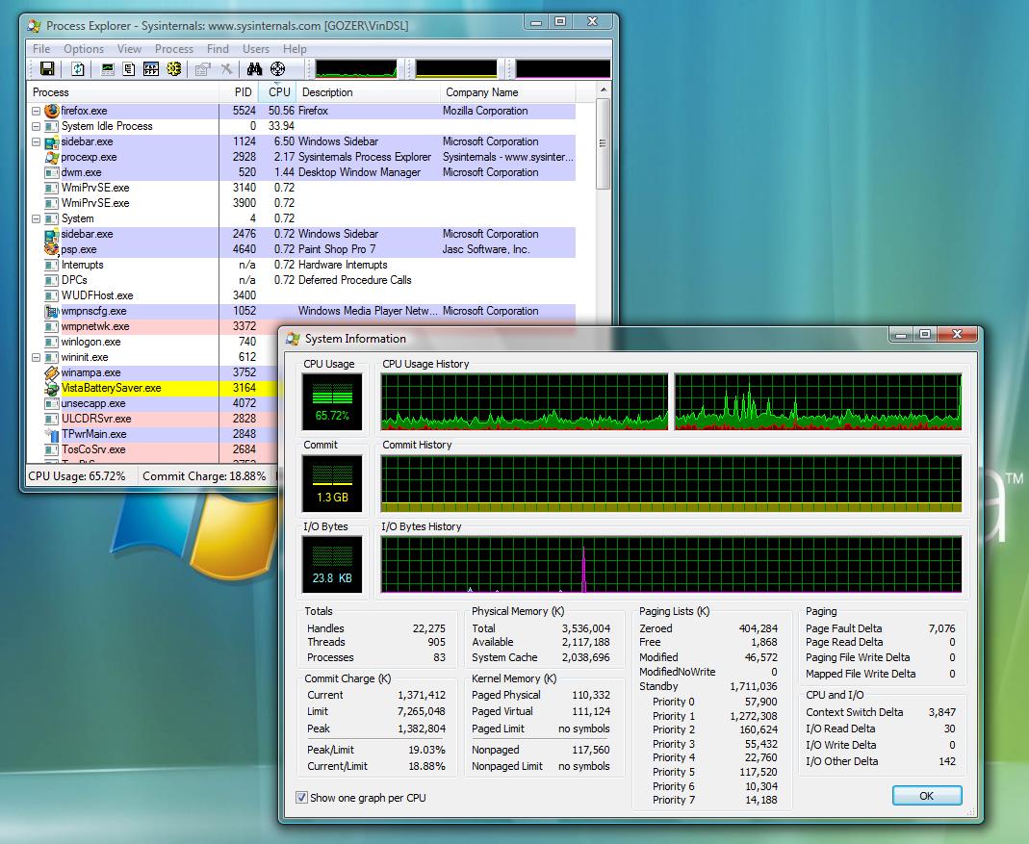
Task: Click the crosshair Find Window target icon
Action: (278, 69)
